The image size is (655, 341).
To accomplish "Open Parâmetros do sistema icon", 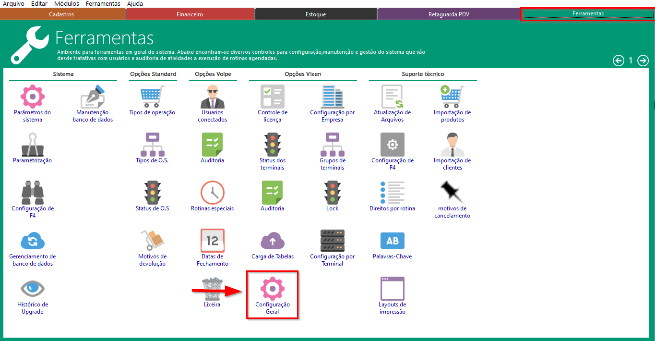I will tap(33, 97).
